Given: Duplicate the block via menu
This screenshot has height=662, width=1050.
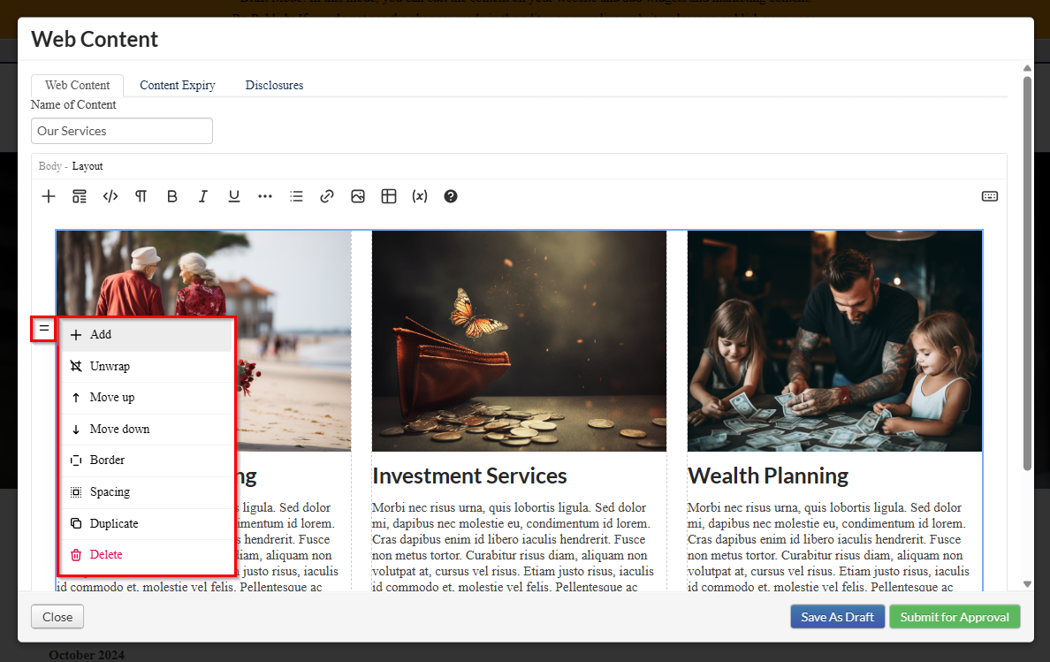Looking at the screenshot, I should [x=146, y=523].
